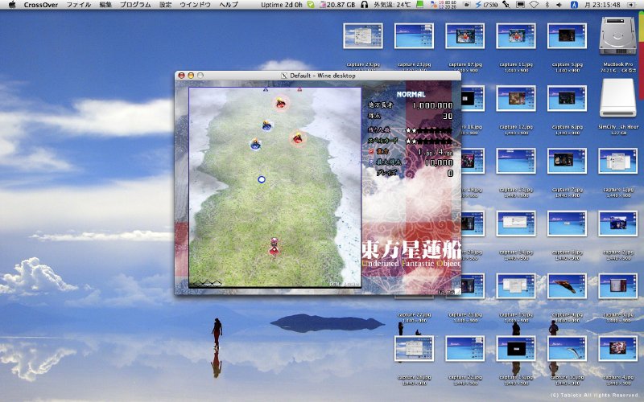
Task: Select capture 8.jpg thumbnail on desktop
Action: (567, 224)
